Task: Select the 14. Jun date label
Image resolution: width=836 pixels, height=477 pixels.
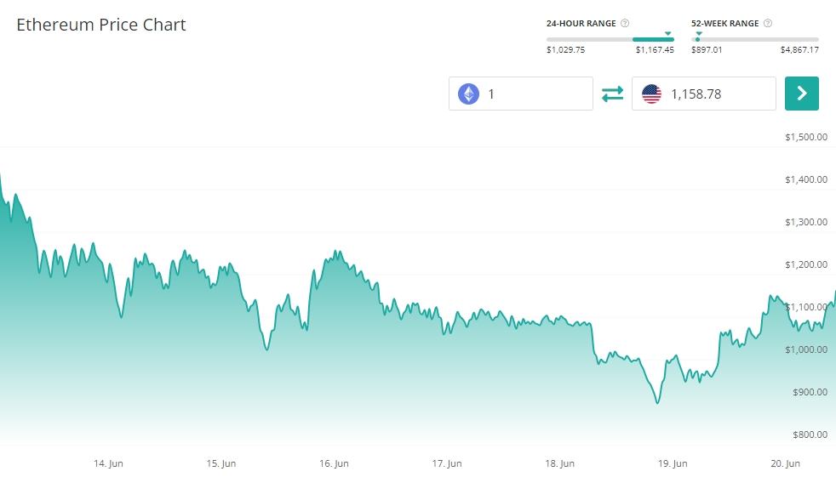Action: (106, 463)
